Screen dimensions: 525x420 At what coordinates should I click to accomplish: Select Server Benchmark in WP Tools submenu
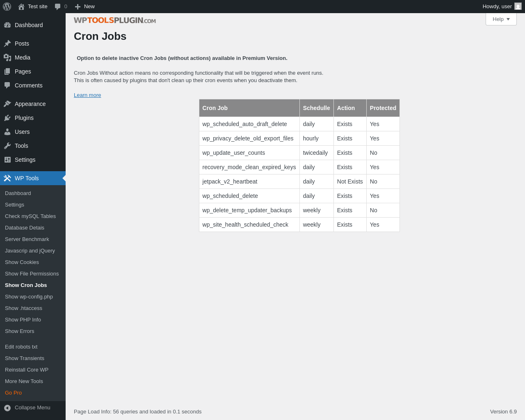[x=27, y=239]
